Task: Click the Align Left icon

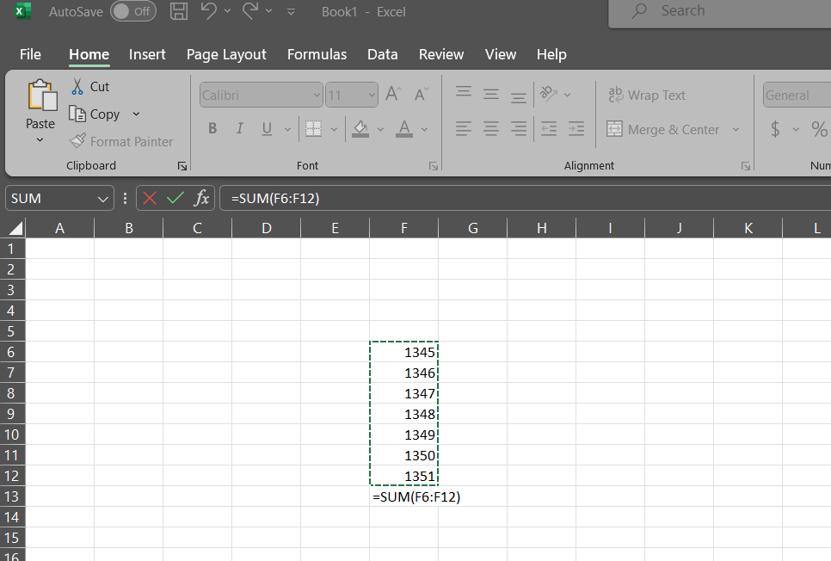Action: [464, 128]
